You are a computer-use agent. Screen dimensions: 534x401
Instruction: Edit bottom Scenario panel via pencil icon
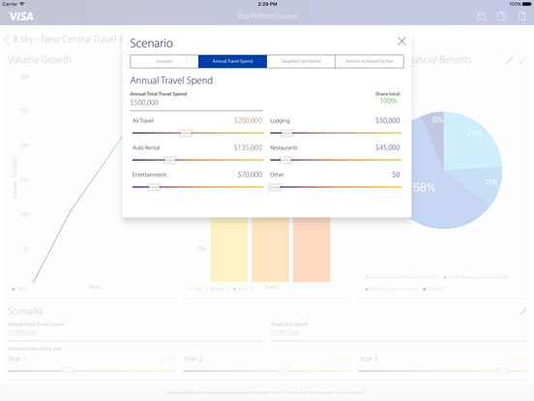pos(523,311)
